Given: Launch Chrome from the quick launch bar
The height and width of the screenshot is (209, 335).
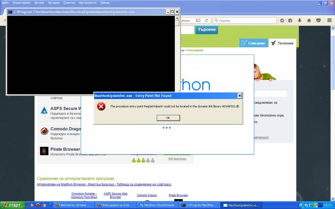Looking at the screenshot, I should pyautogui.click(x=44, y=205).
